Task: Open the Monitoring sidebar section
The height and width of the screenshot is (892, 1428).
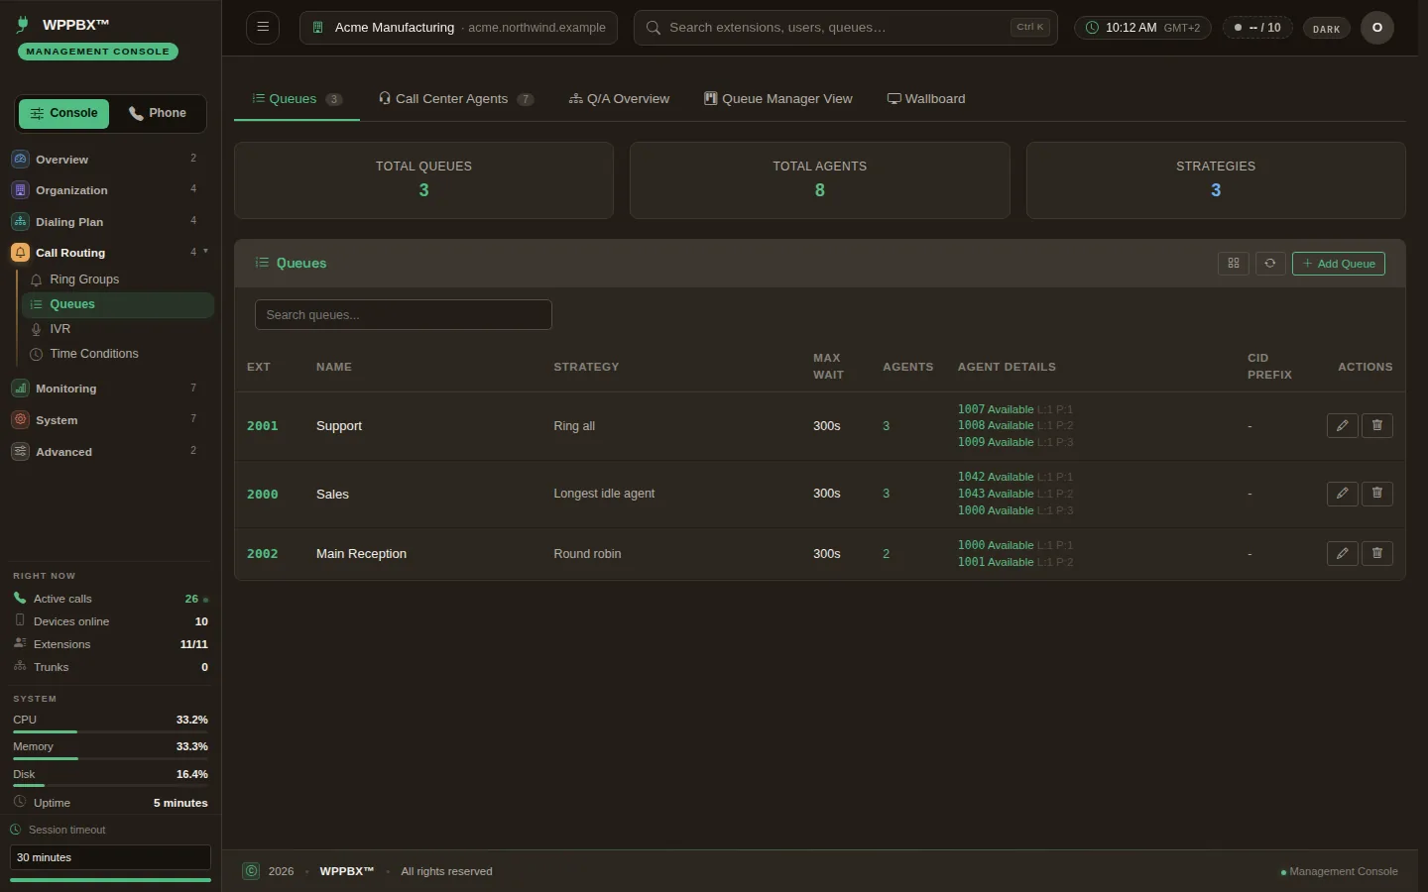Action: click(110, 389)
